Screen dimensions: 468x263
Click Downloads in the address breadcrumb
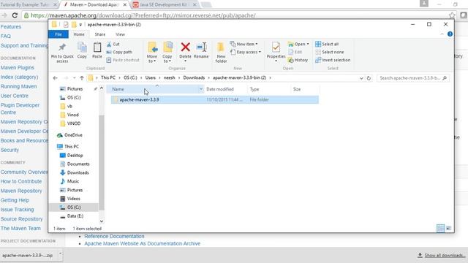pyautogui.click(x=194, y=78)
